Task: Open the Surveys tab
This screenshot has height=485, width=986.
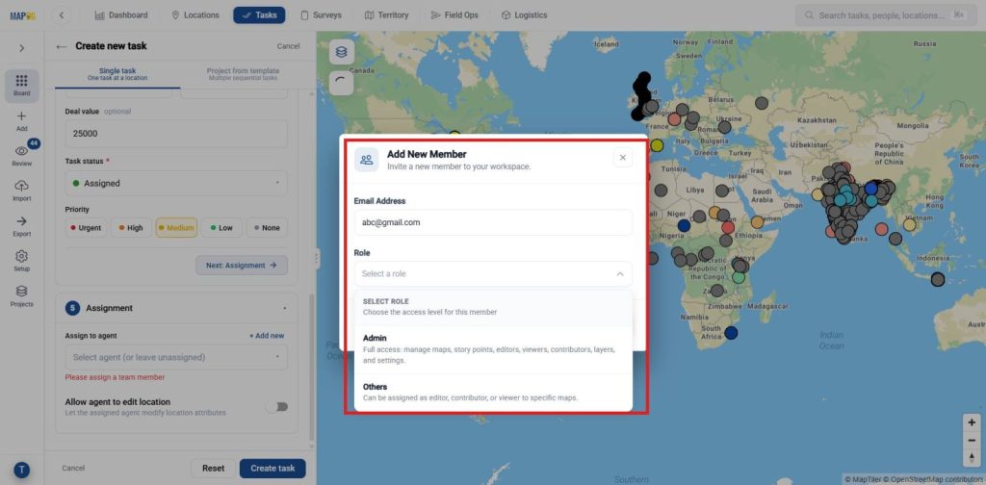Action: [x=321, y=15]
